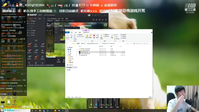
Task: Sort files by the Date modified column header
Action: tap(101, 46)
